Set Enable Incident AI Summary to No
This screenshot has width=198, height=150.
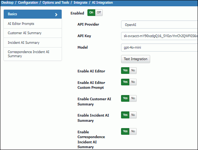[133, 115]
